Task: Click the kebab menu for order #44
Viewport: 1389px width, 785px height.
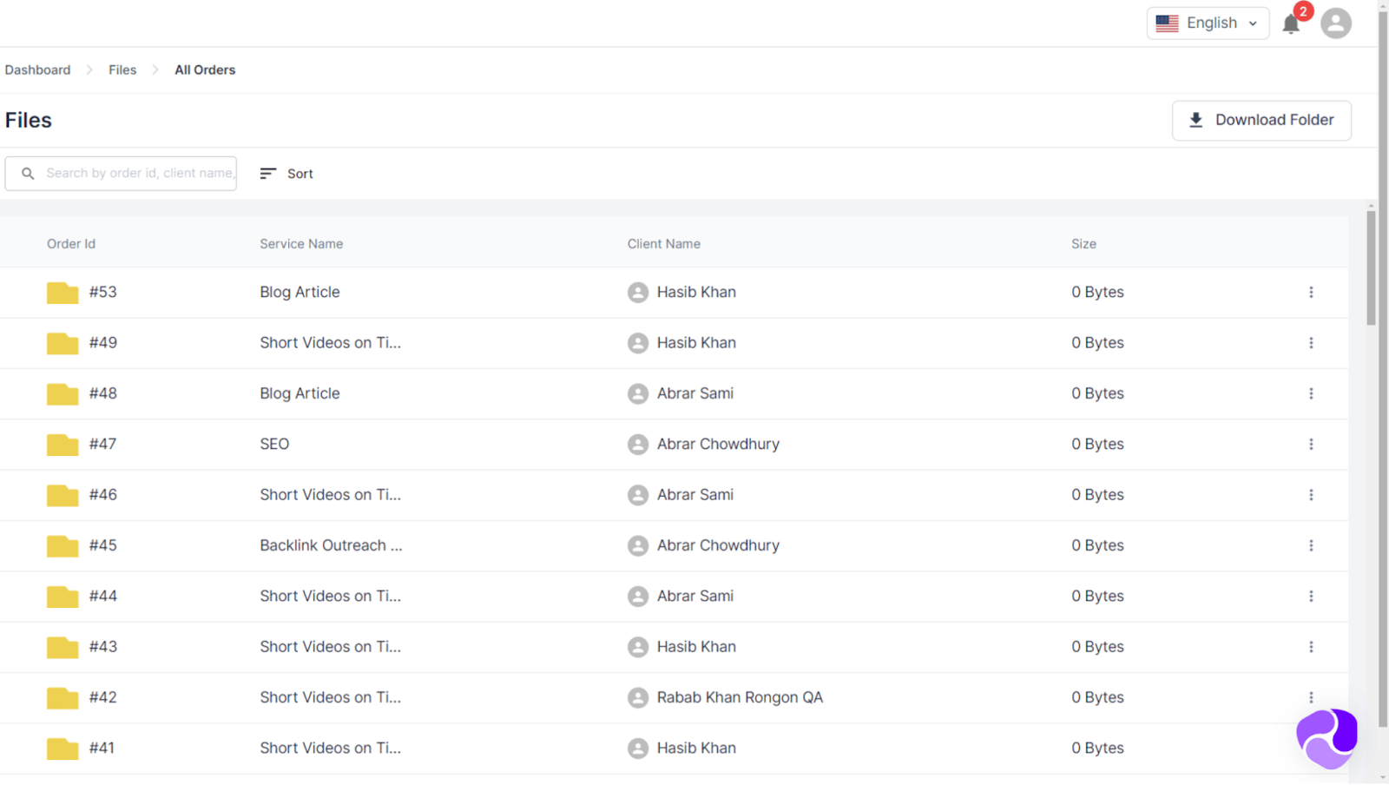Action: tap(1311, 597)
